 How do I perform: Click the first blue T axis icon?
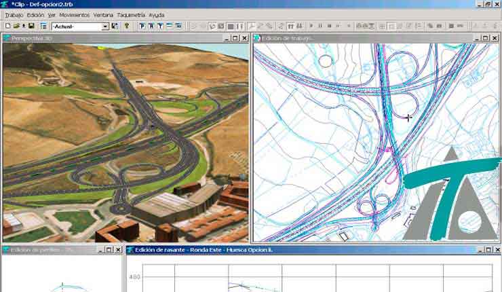(x=142, y=26)
